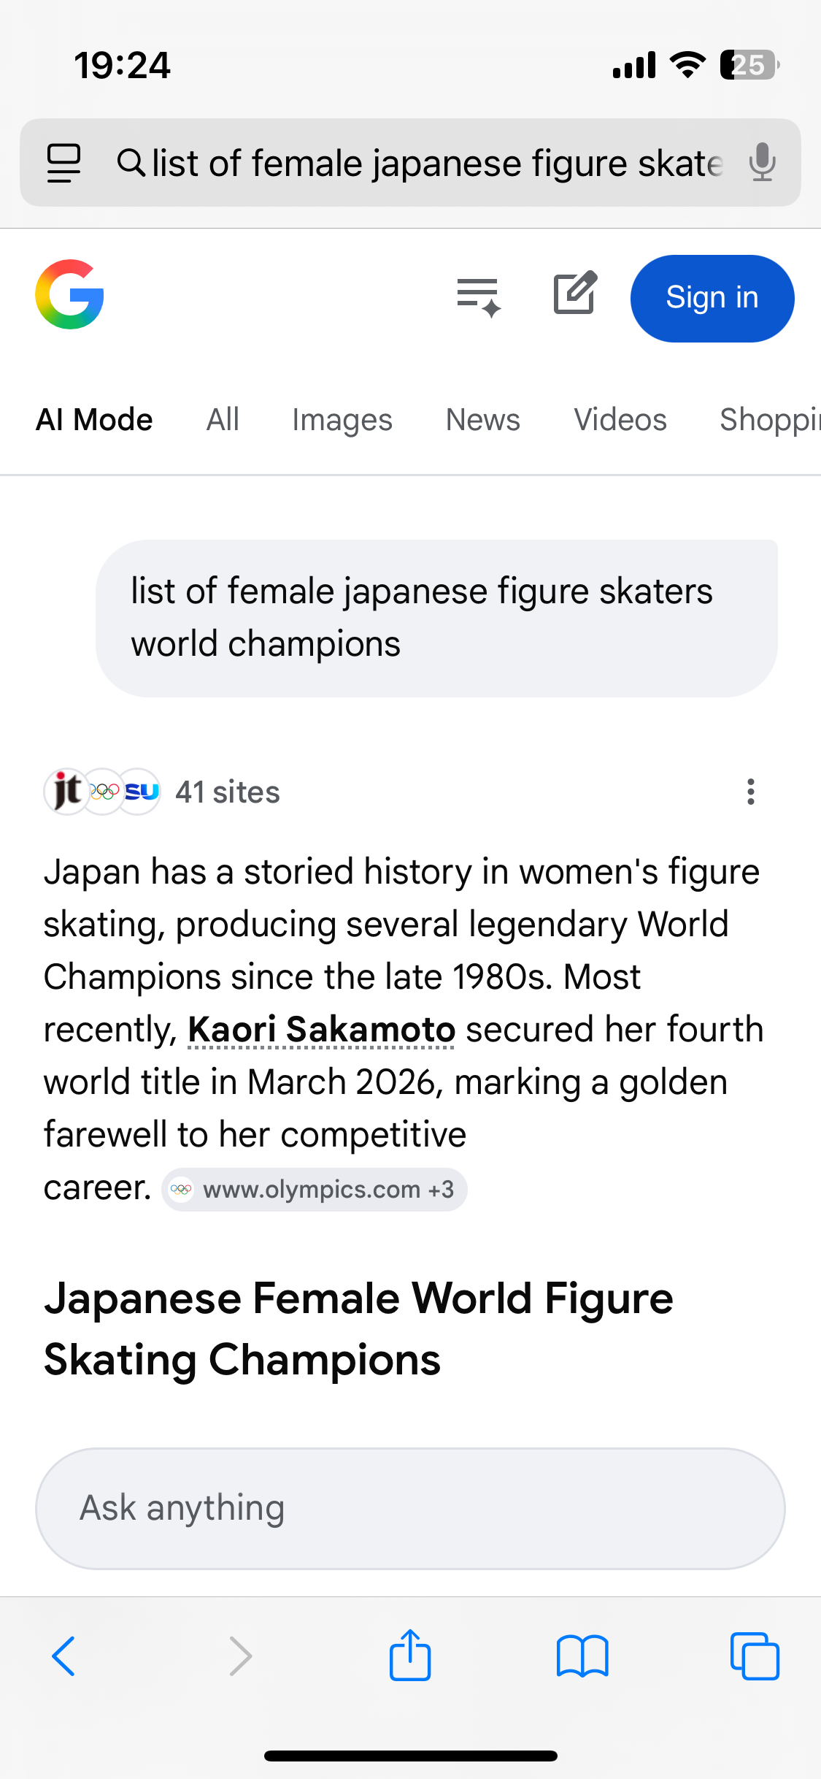Open AI Mode history icon
The width and height of the screenshot is (821, 1779).
(478, 296)
